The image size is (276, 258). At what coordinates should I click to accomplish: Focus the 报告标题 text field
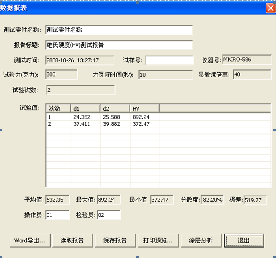(119, 45)
